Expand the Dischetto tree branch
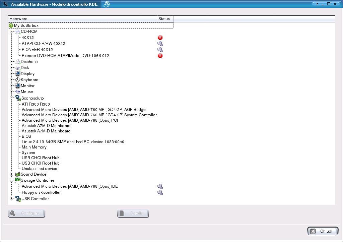This screenshot has width=343, height=242. click(12, 62)
